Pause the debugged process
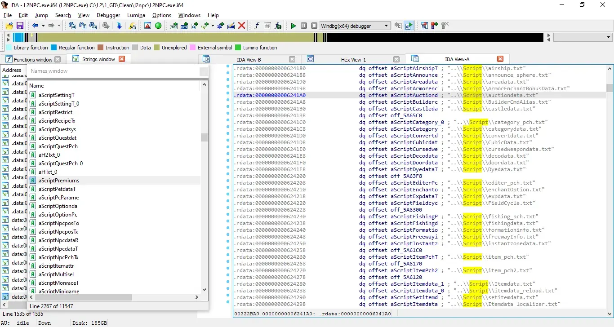 [x=304, y=26]
